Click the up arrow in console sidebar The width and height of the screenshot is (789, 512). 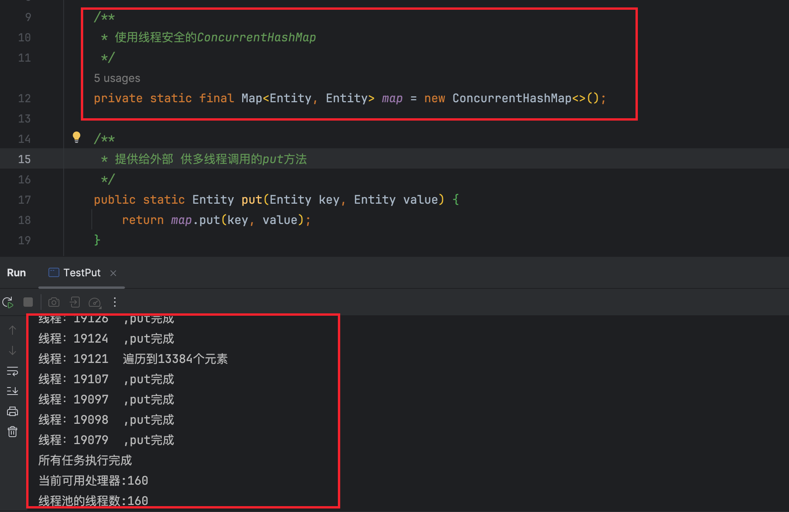(12, 330)
